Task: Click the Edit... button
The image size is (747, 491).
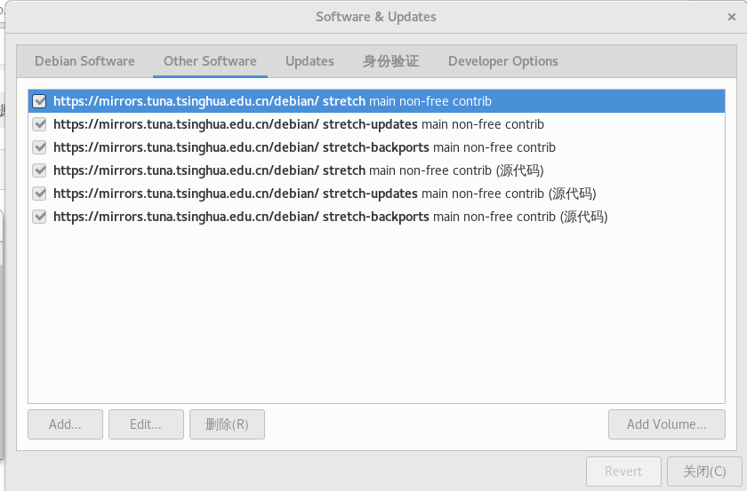Action: [x=146, y=424]
